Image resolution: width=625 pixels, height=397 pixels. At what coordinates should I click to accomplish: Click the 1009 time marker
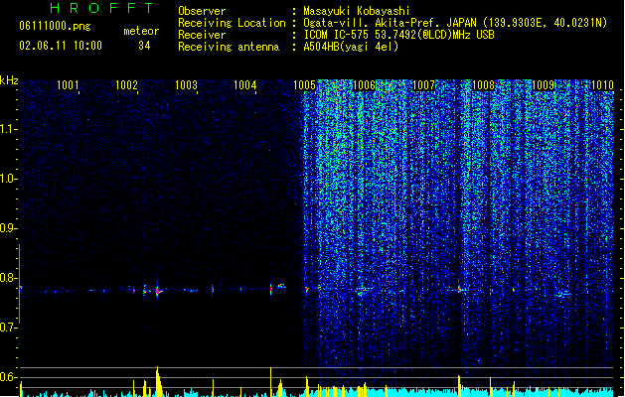(x=543, y=85)
